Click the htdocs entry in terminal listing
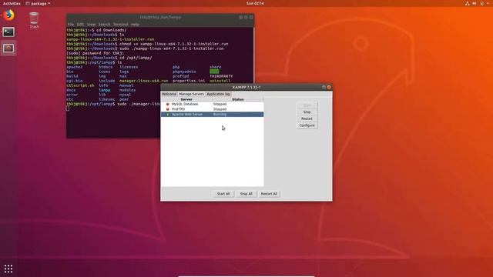Image resolution: width=493 pixels, height=277 pixels. (x=106, y=67)
